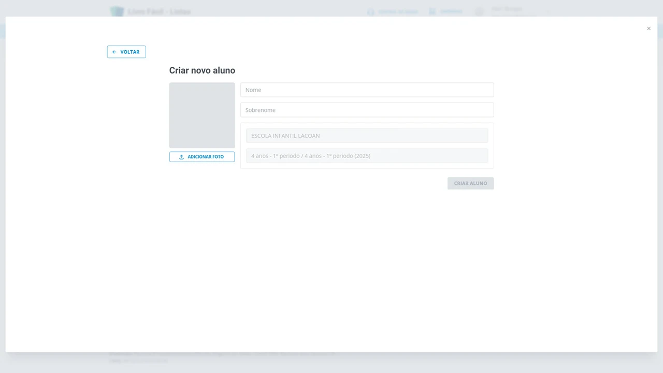This screenshot has width=663, height=373.
Task: Go back with the Voltar button
Action: click(126, 52)
